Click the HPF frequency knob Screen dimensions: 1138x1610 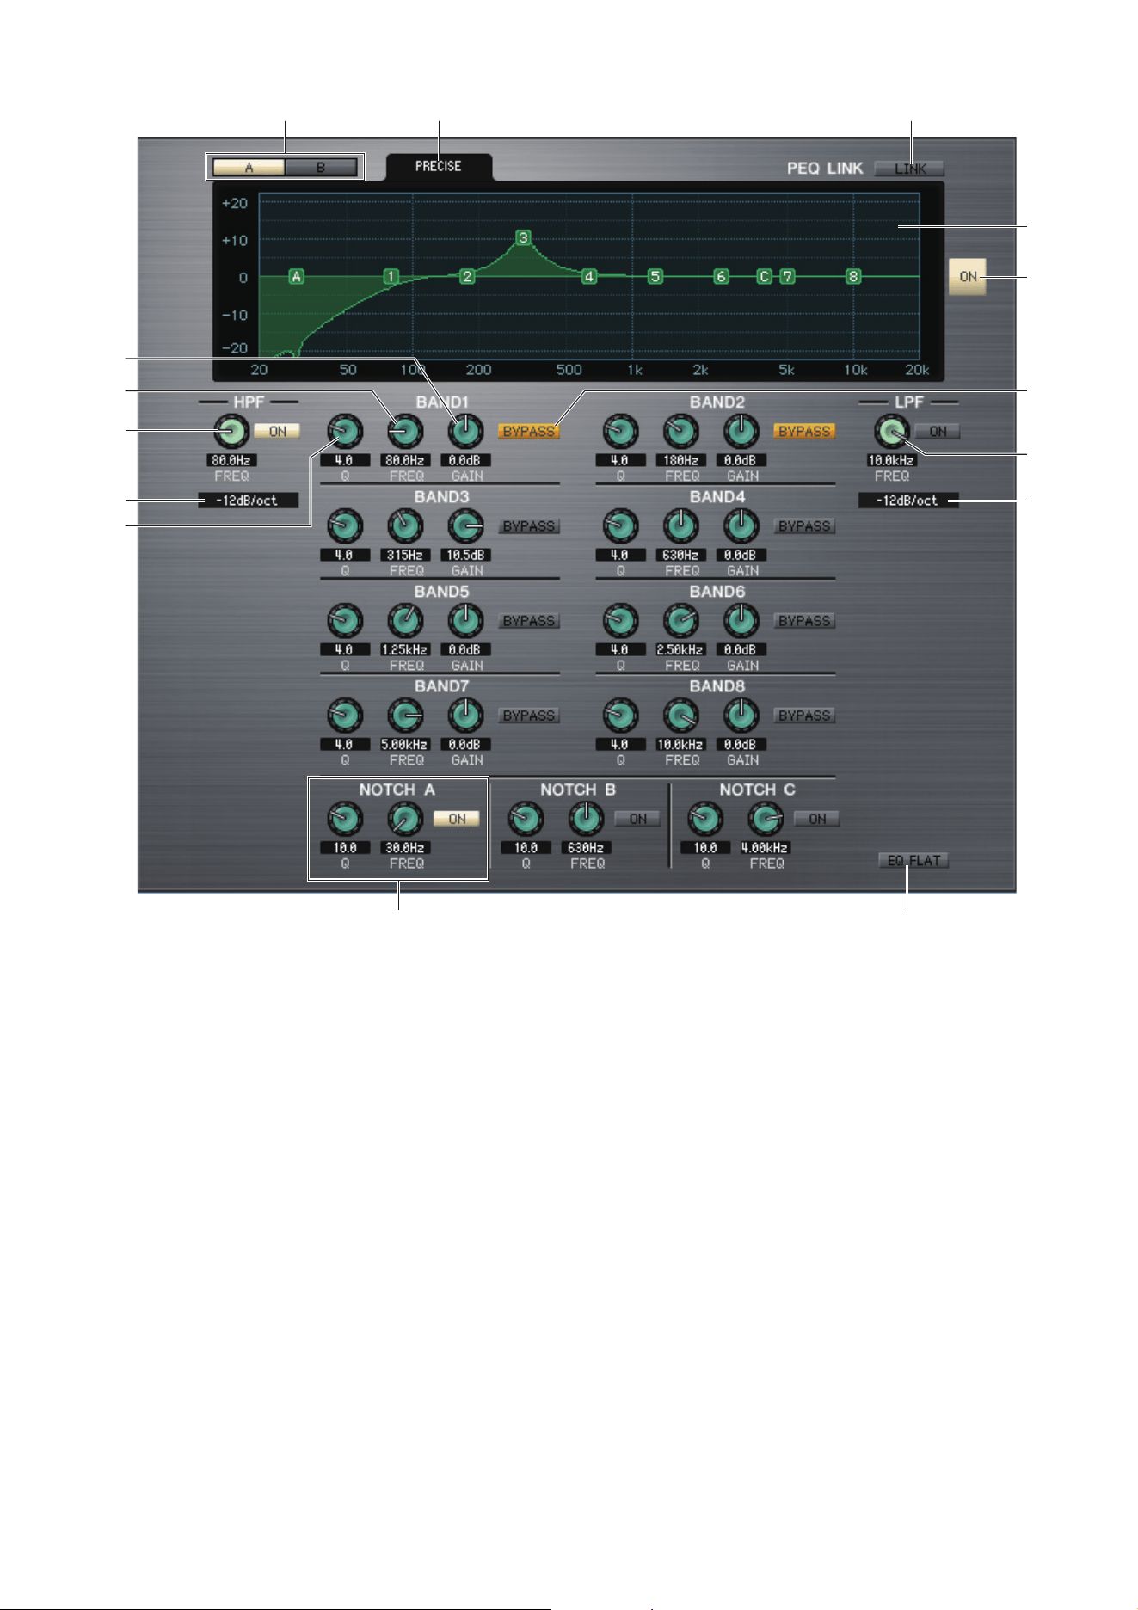pyautogui.click(x=231, y=431)
